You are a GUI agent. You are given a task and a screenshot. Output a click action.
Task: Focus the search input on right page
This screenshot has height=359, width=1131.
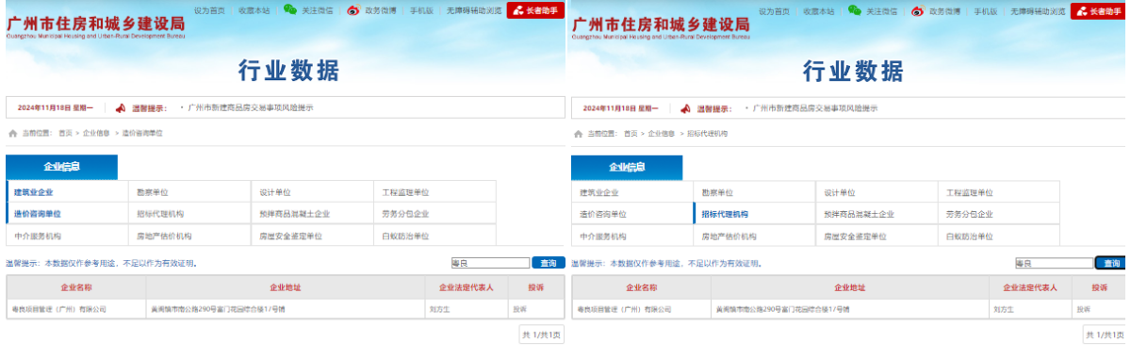[1054, 263]
